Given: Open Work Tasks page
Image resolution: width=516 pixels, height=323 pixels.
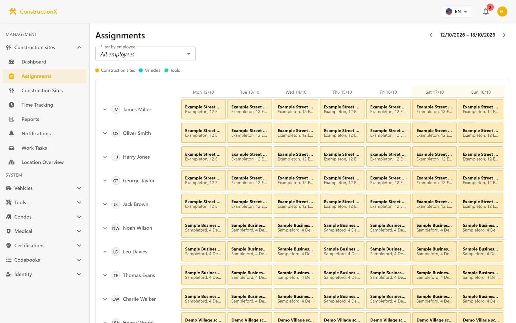Looking at the screenshot, I should tap(45, 148).
